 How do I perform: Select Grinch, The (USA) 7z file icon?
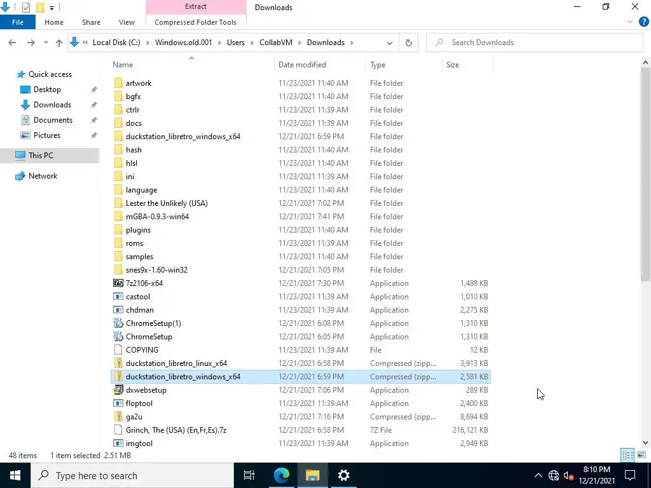click(x=118, y=430)
